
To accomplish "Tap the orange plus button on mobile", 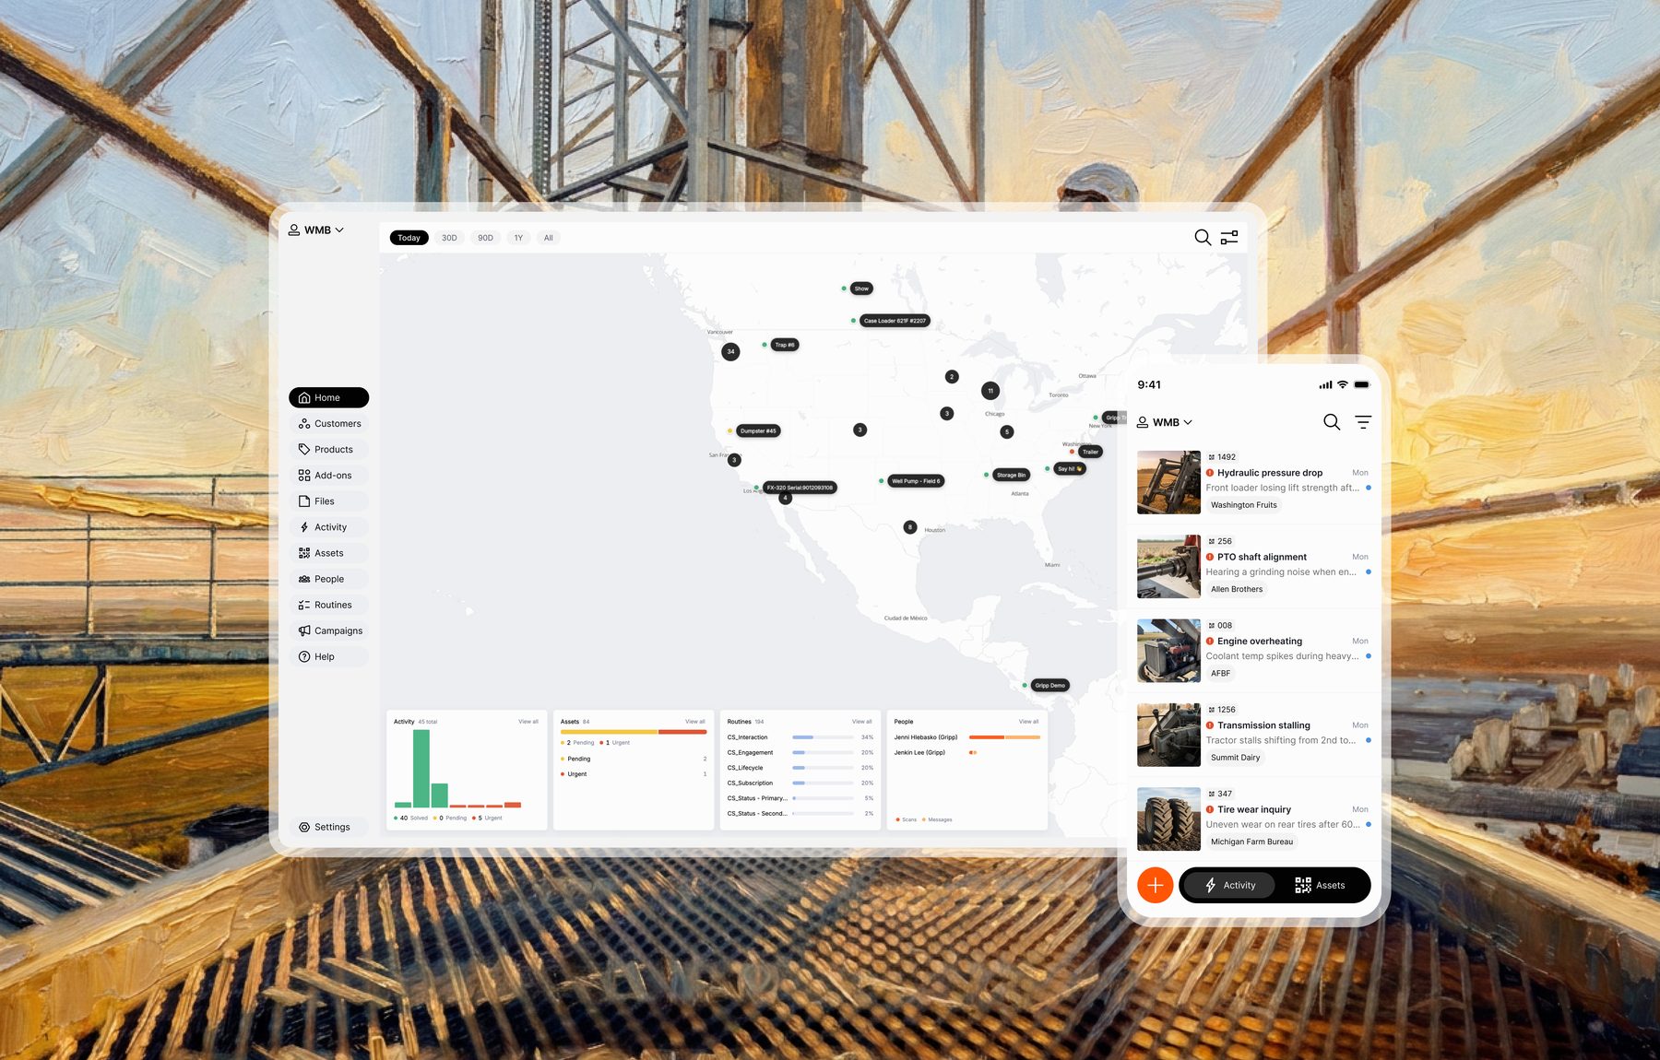I will (x=1155, y=885).
